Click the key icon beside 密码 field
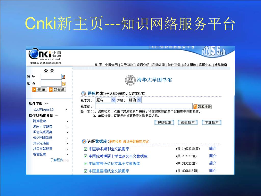Viewport: 261px width, 196px height. click(63, 83)
